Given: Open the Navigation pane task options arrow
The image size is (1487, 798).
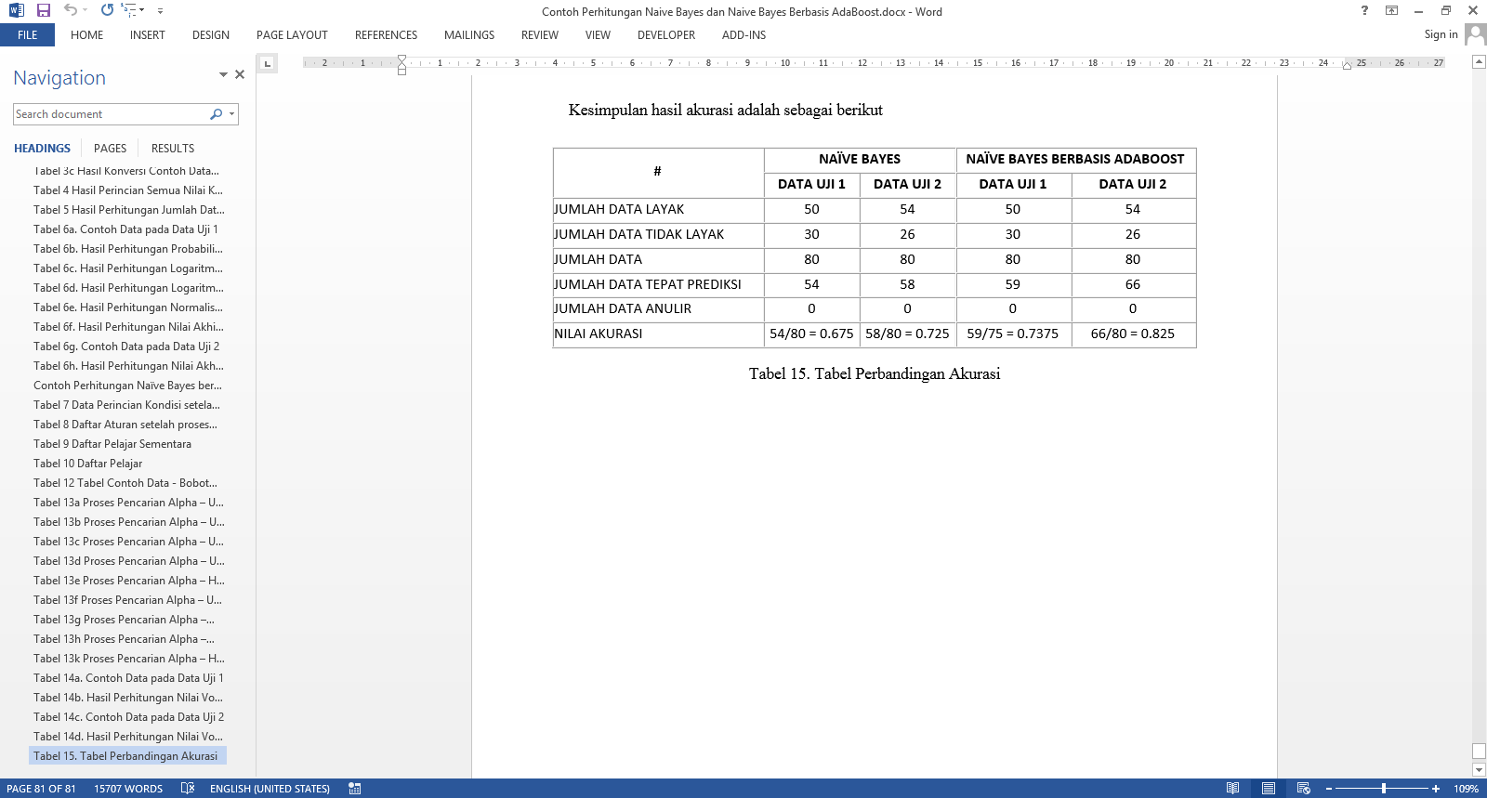Looking at the screenshot, I should [x=223, y=74].
